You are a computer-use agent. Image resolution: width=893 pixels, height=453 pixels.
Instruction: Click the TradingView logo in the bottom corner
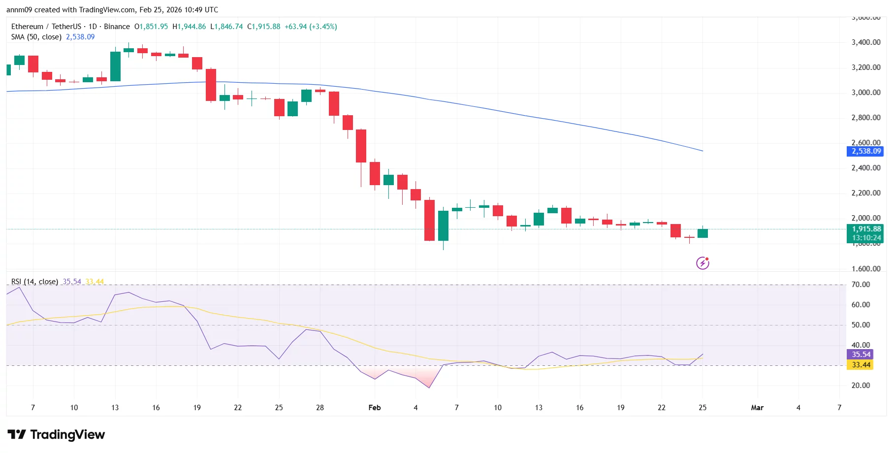(x=56, y=435)
